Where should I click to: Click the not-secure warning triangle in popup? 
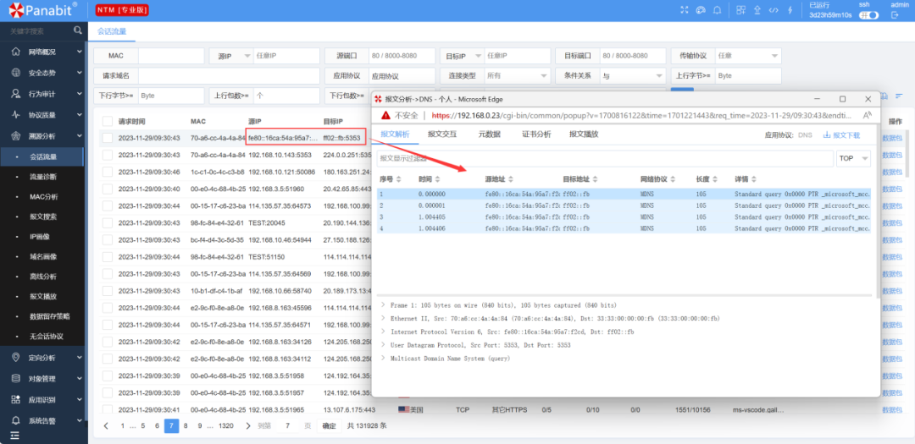(x=385, y=115)
